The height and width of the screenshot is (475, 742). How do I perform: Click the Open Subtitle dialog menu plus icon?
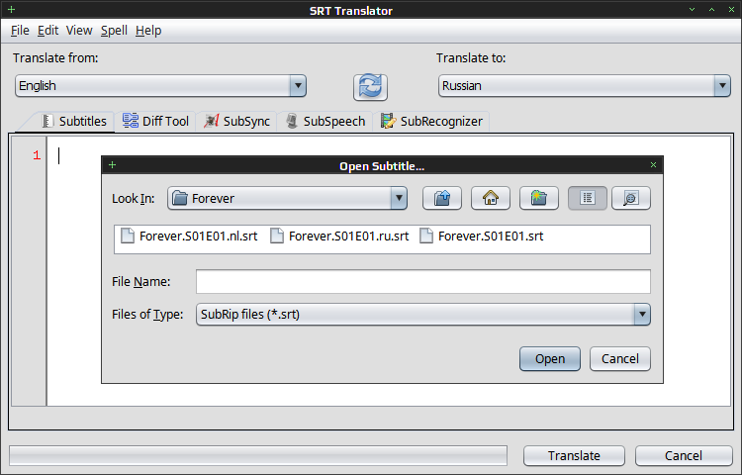click(x=112, y=164)
